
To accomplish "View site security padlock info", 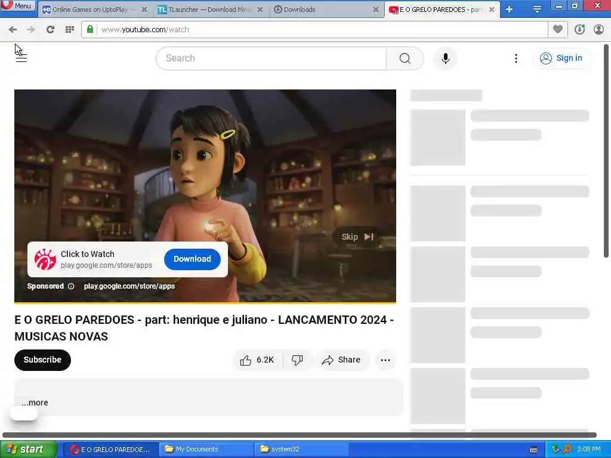I will tap(90, 30).
